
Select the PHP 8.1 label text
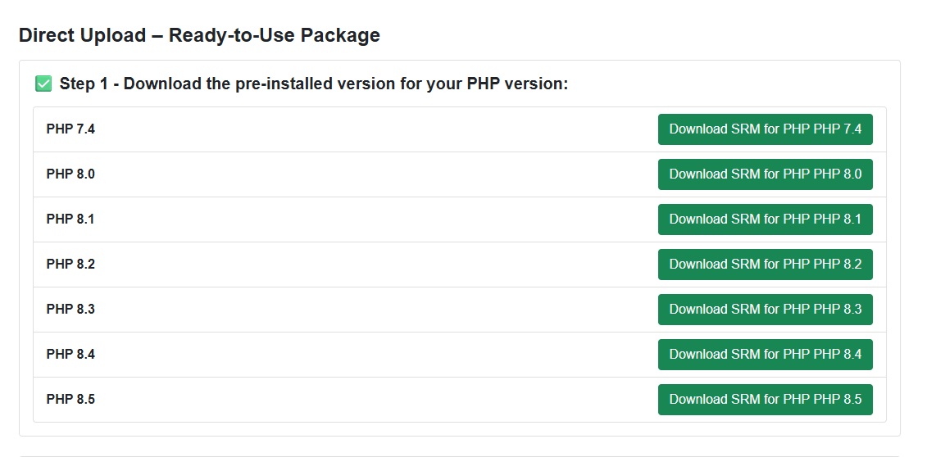click(x=70, y=219)
